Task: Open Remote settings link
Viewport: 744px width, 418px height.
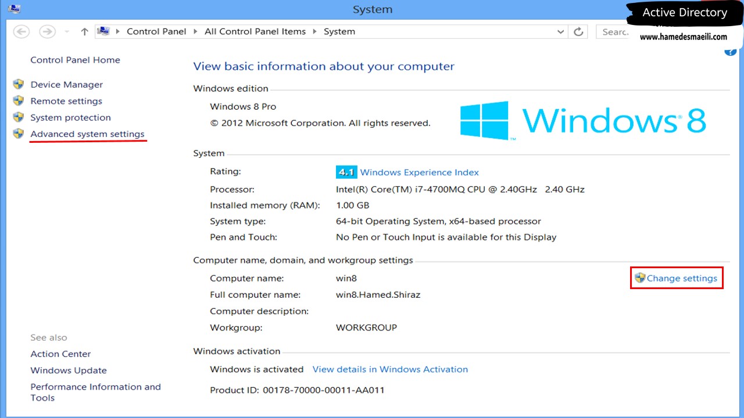Action: pos(66,101)
